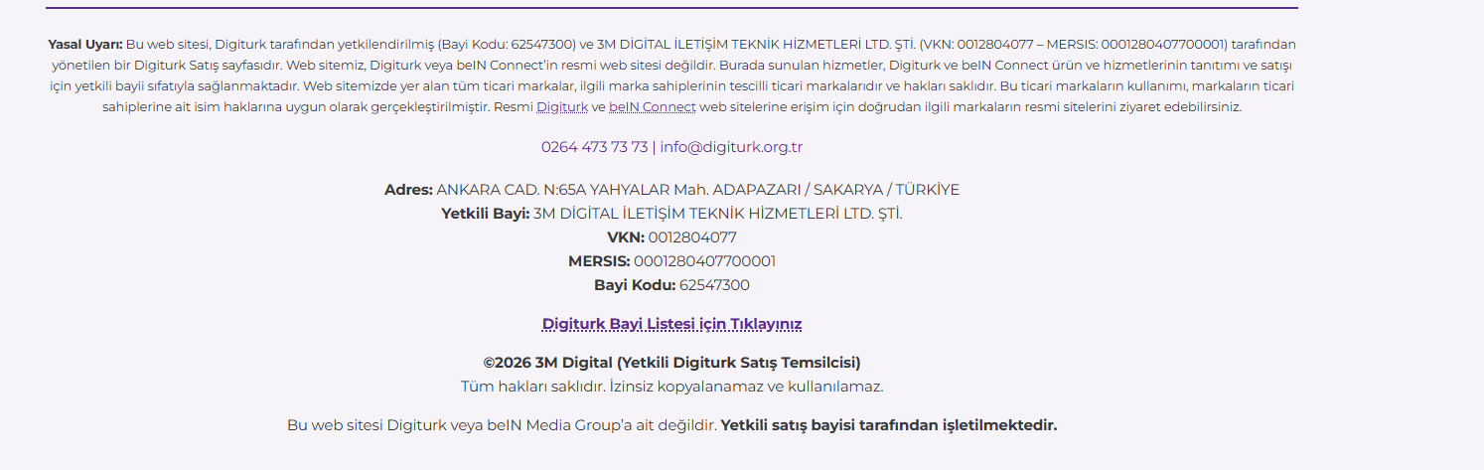The width and height of the screenshot is (1484, 470).
Task: Select the 'Adres:' label
Action: [x=408, y=190]
